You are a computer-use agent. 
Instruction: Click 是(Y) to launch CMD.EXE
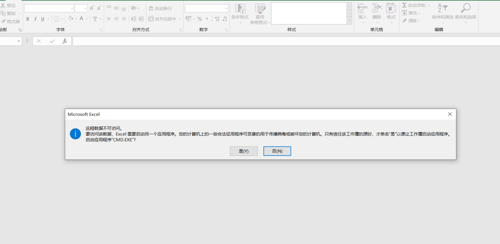click(244, 151)
